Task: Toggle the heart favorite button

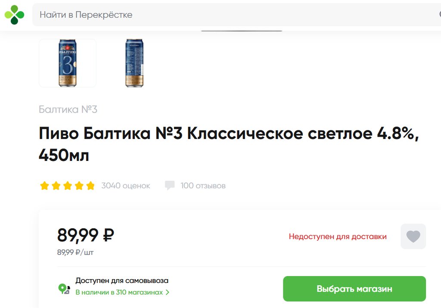Action: 413,236
